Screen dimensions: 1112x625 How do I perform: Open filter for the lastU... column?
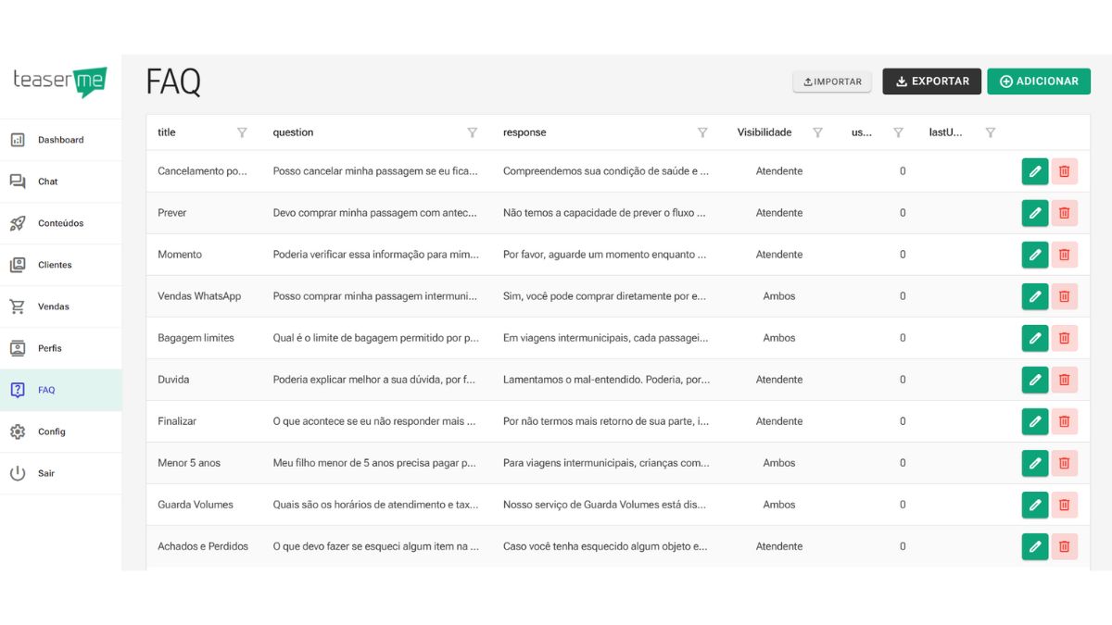pos(990,132)
